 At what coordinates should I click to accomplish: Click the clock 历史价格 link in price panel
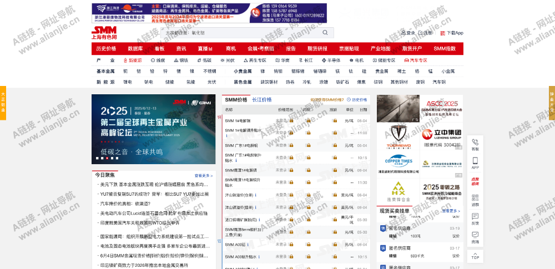pos(357,100)
